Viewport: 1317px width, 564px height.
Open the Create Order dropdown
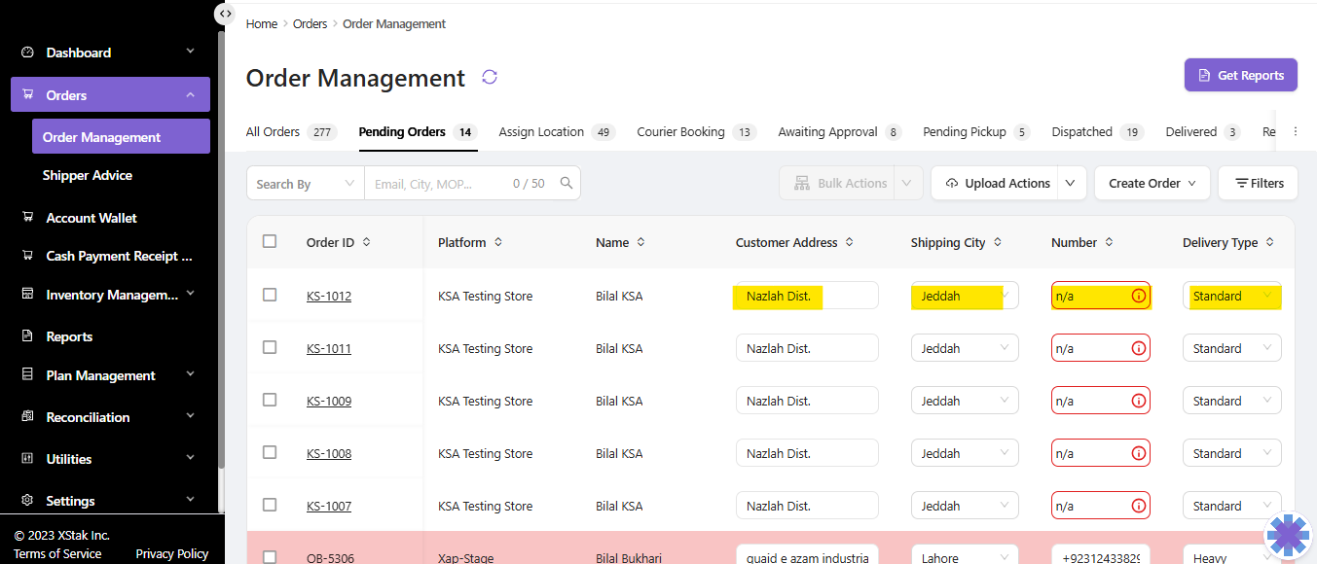[x=1152, y=184]
